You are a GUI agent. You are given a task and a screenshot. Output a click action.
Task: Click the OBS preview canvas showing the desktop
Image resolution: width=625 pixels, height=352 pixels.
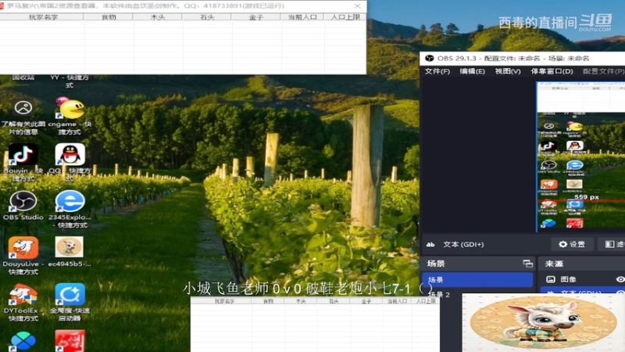pos(580,157)
